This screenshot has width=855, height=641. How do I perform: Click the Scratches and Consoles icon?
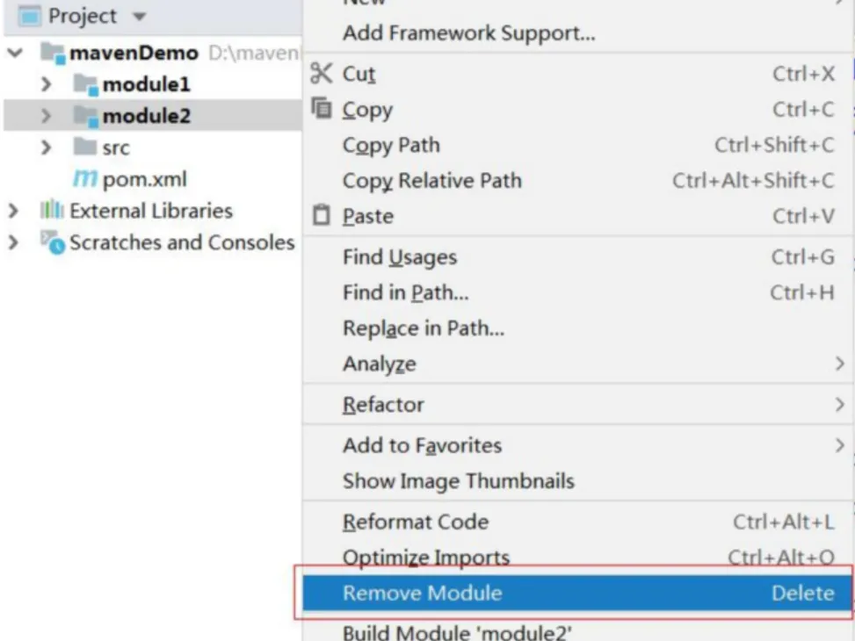[53, 242]
